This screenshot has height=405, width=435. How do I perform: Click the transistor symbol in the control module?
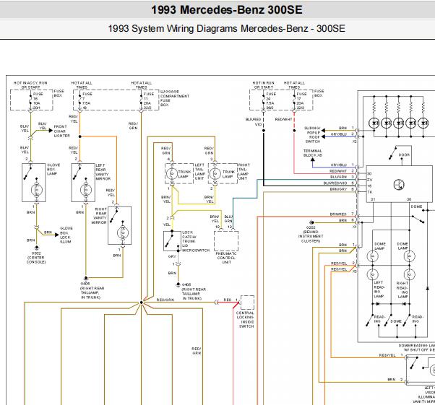399,185
